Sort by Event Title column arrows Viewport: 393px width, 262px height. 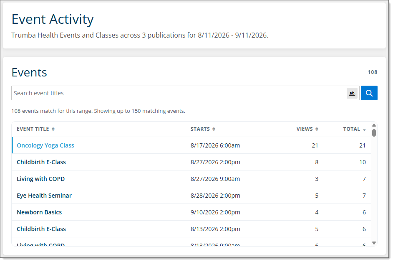coord(53,129)
